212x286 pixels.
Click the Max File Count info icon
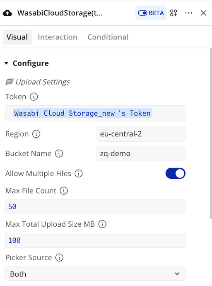click(64, 191)
